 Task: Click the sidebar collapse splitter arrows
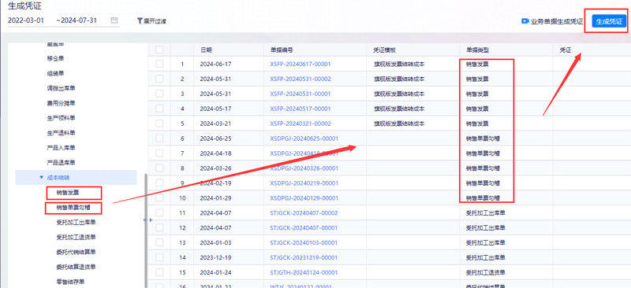(148, 220)
